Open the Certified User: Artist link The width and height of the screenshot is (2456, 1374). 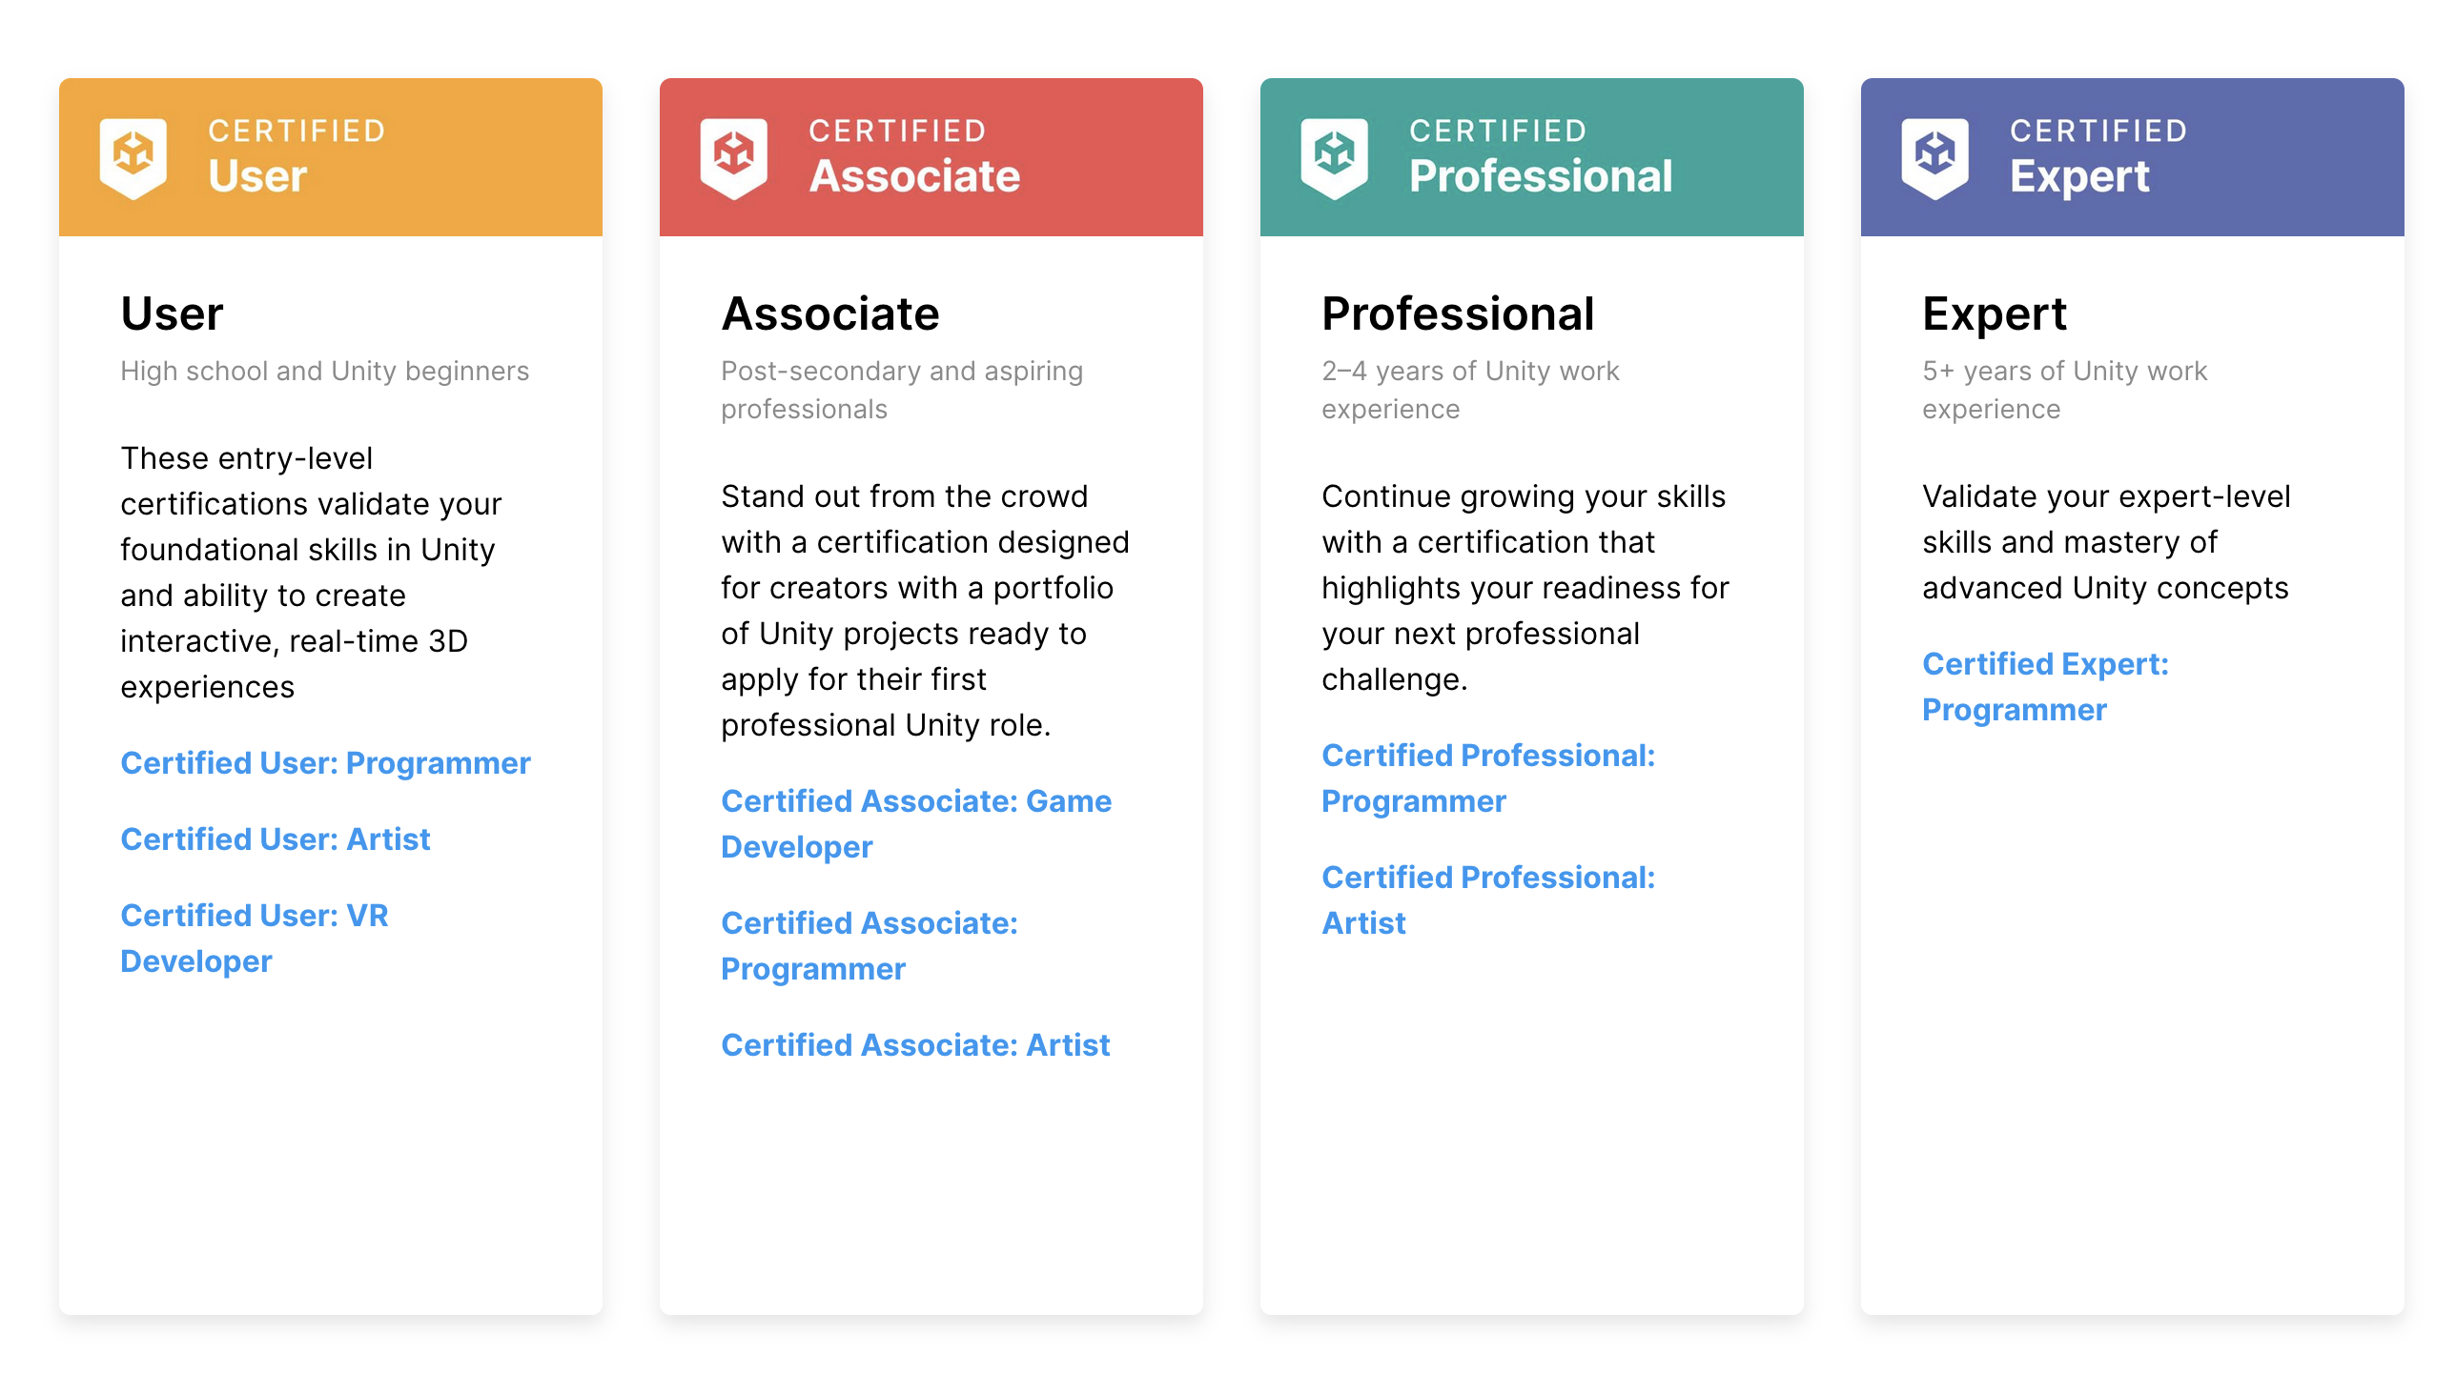point(276,839)
